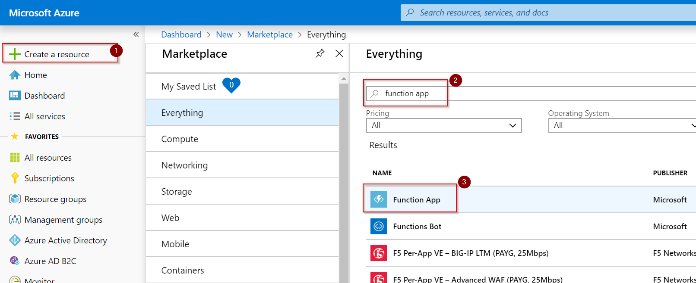This screenshot has height=283, width=696.
Task: Click the Function App lightning icon
Action: tap(379, 199)
